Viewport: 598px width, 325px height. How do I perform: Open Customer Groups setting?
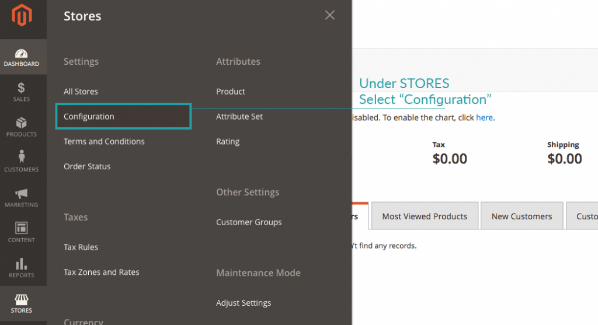tap(249, 222)
